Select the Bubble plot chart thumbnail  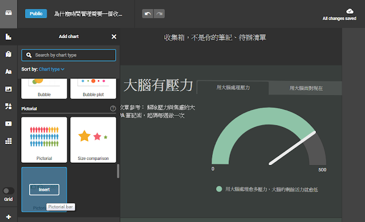pyautogui.click(x=93, y=88)
